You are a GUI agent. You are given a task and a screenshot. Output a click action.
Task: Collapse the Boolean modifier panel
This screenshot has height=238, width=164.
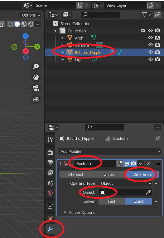pos(61,164)
